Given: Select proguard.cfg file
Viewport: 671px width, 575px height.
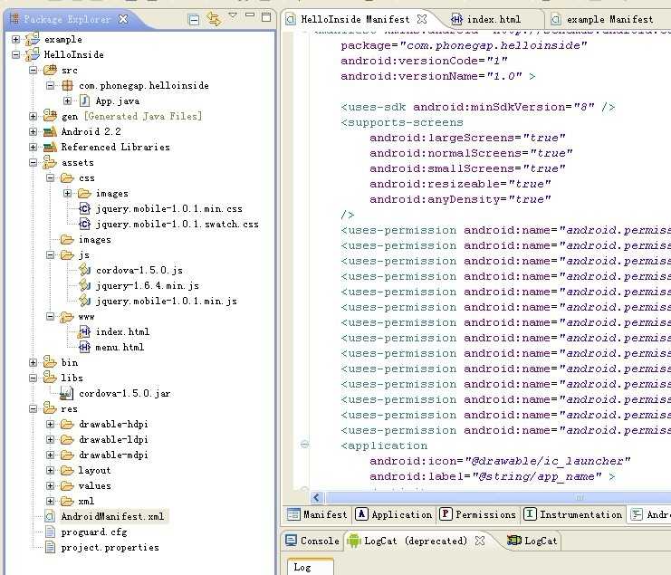Looking at the screenshot, I should [94, 532].
